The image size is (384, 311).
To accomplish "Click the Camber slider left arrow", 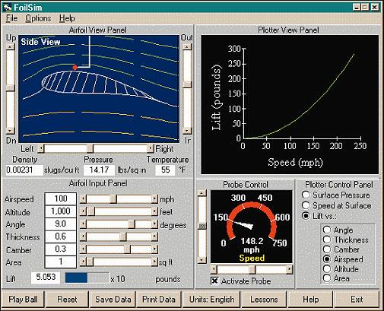I will (x=83, y=249).
